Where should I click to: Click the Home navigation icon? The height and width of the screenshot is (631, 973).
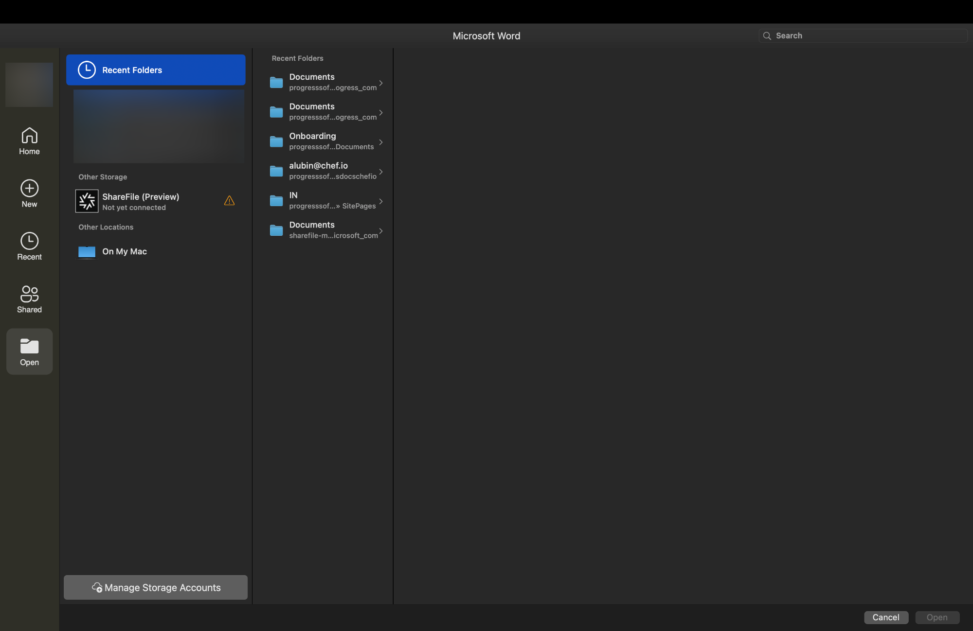(29, 140)
